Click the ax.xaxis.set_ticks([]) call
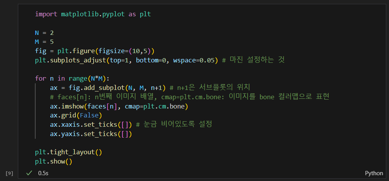This screenshot has width=389, height=181. pyautogui.click(x=91, y=125)
